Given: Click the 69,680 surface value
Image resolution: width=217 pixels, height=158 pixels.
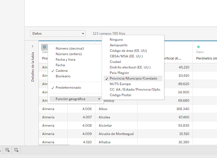Looking at the screenshot, I should tap(184, 101).
